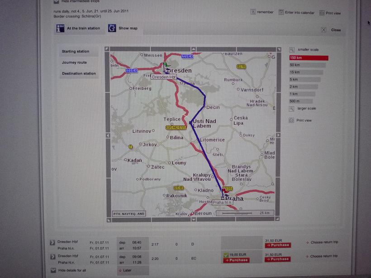Click the Hide details for all link
Image resolution: width=371 pixels, height=278 pixels.
[72, 270]
